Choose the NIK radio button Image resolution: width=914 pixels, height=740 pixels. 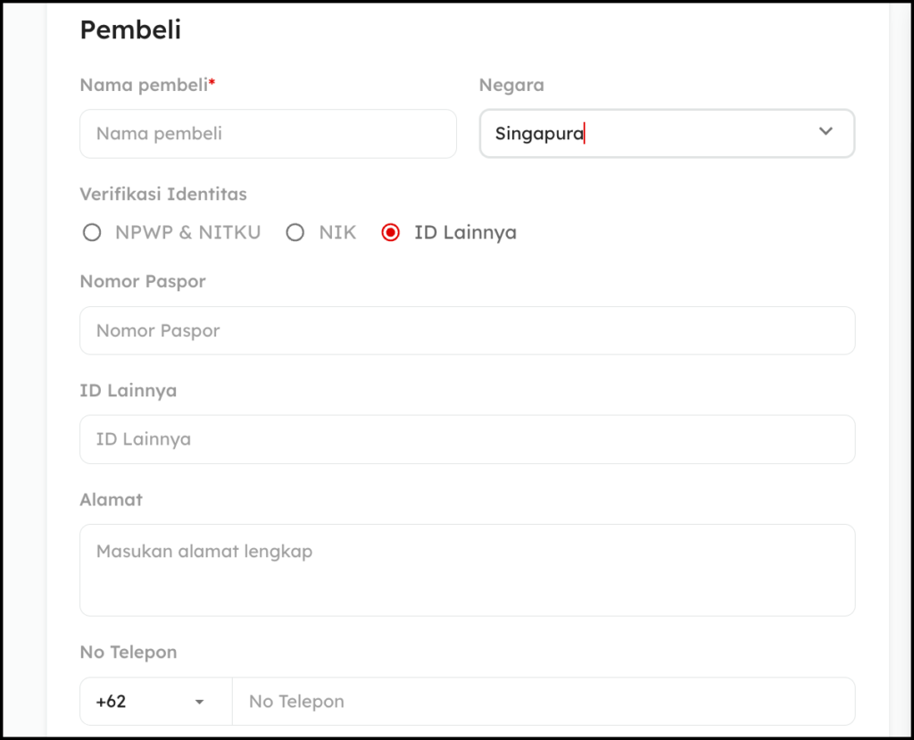click(295, 233)
